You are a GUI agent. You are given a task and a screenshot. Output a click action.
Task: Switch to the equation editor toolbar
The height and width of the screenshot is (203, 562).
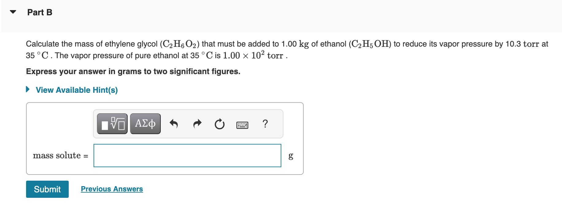(112, 123)
